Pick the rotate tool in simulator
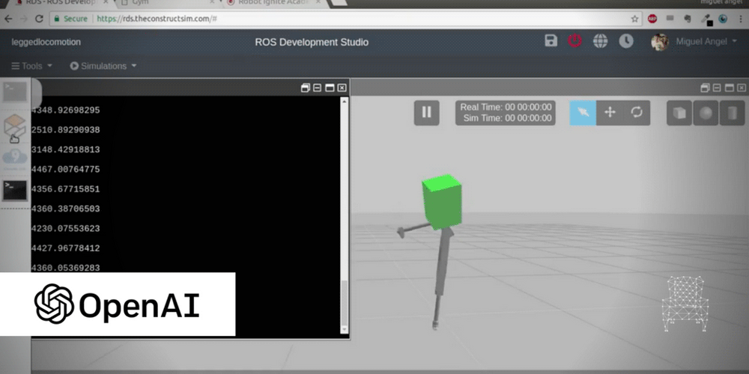The height and width of the screenshot is (374, 749). [637, 112]
